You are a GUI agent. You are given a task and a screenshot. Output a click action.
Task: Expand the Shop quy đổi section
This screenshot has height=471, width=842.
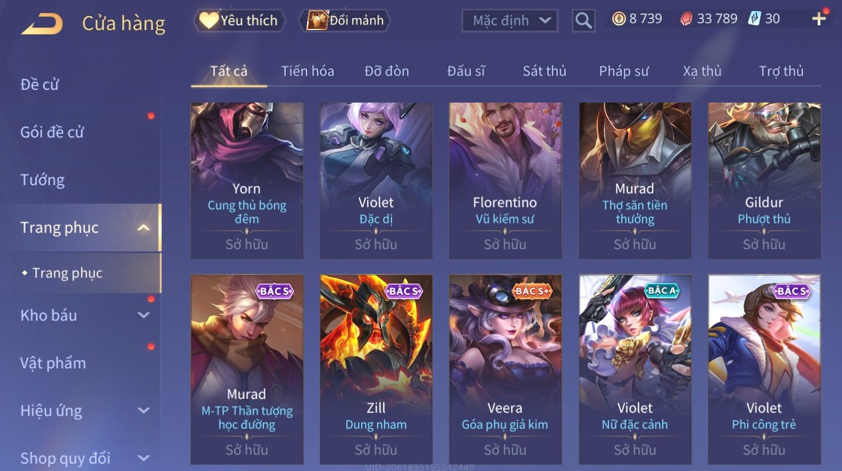point(143,458)
